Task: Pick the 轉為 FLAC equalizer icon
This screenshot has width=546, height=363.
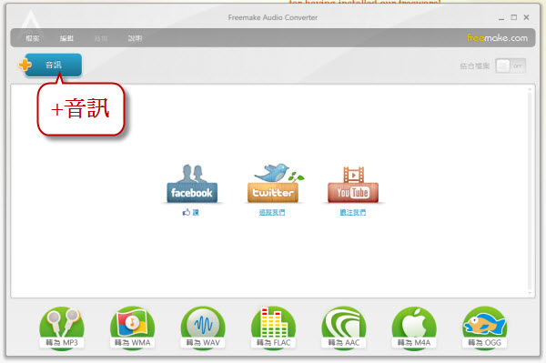Action: [273, 328]
